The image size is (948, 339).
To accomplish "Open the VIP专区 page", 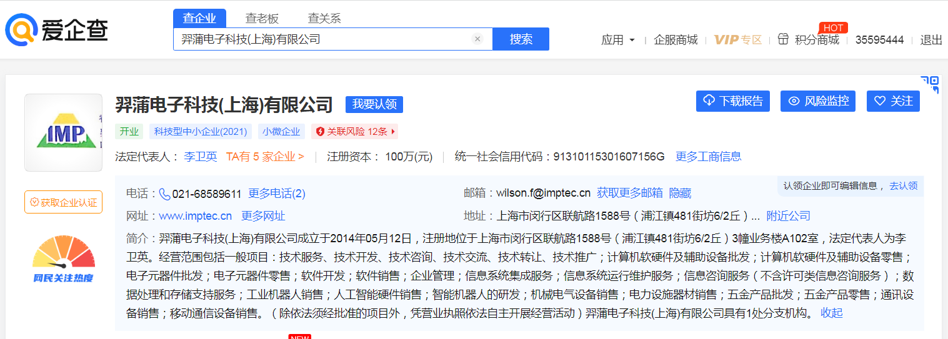I will 738,40.
